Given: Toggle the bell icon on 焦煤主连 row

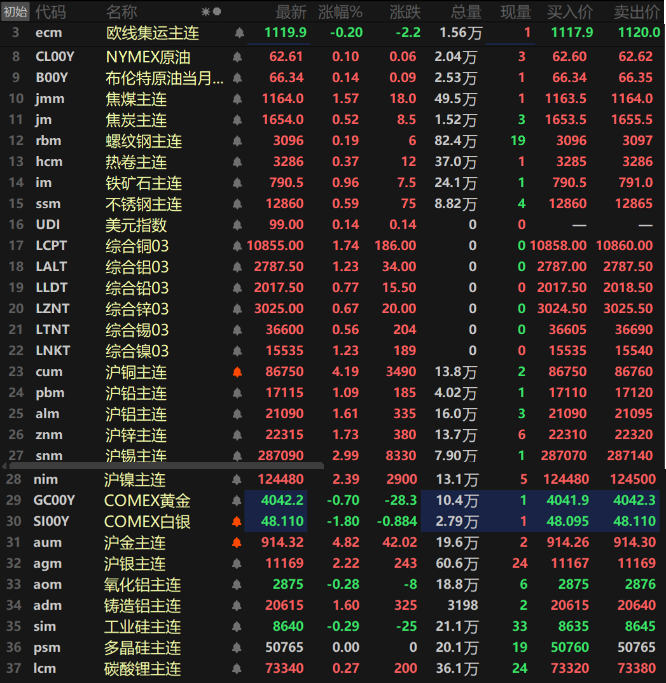Looking at the screenshot, I should click(237, 99).
